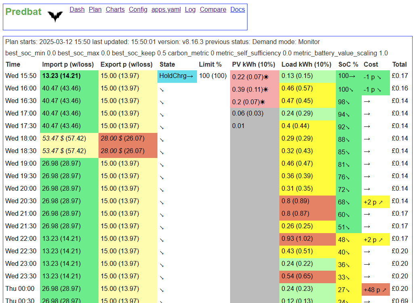Open the Plan page
The image size is (415, 303).
pos(95,10)
